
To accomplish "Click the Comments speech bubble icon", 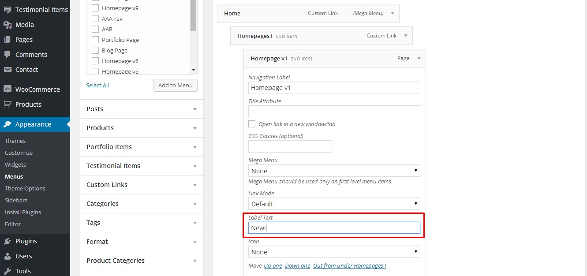I will [x=7, y=55].
